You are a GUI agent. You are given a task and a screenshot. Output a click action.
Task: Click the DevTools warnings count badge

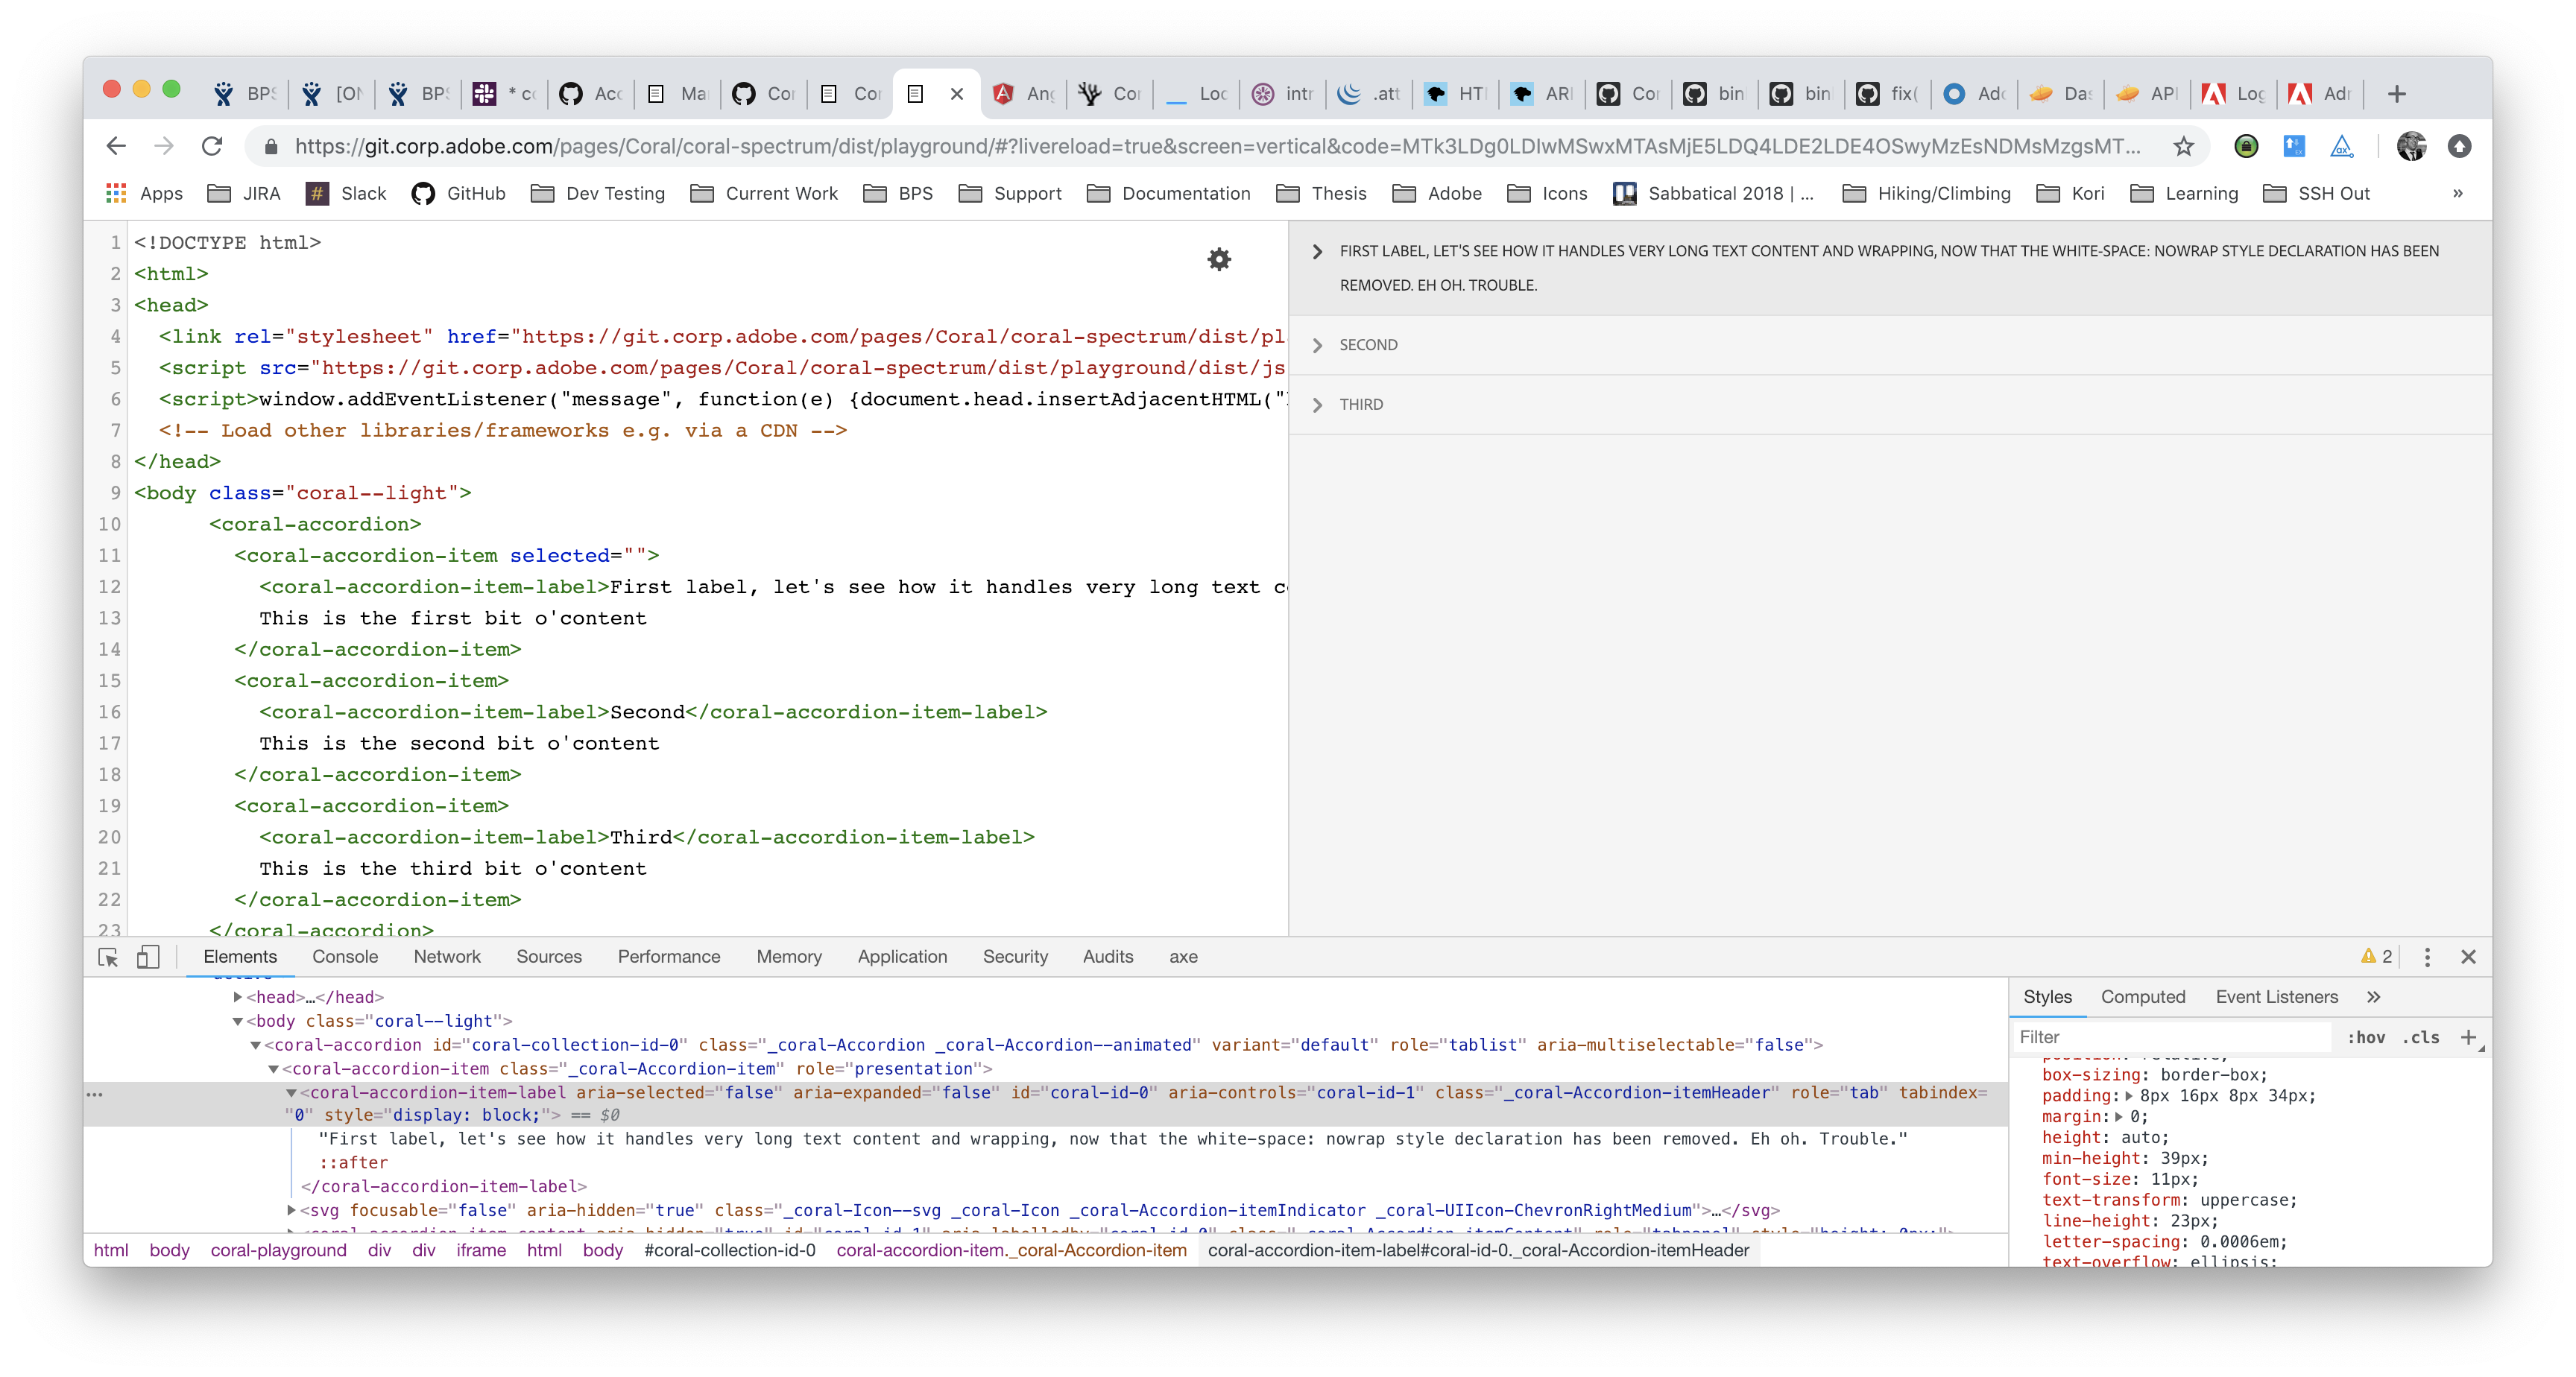pos(2376,957)
